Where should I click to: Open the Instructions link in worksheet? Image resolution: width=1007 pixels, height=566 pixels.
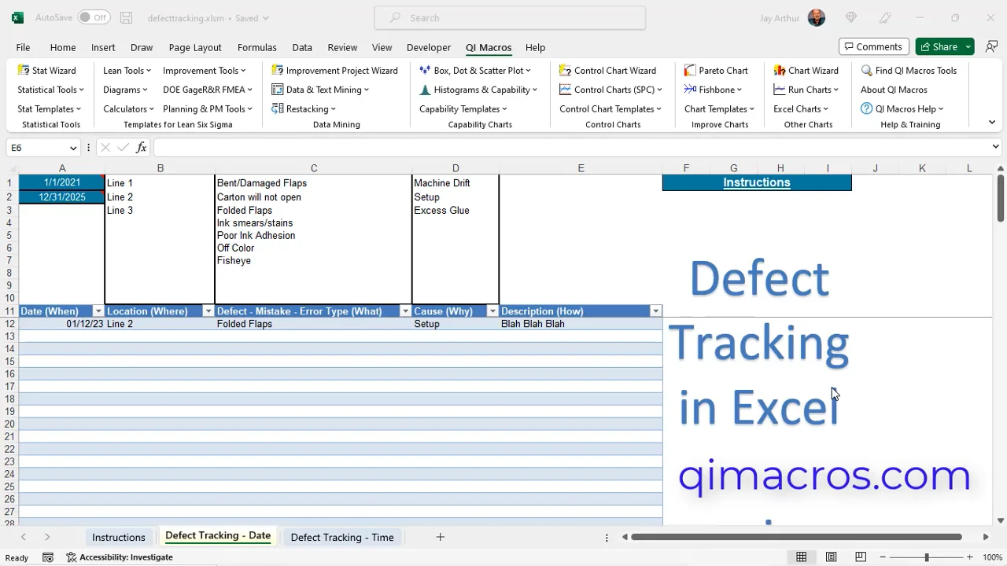[757, 182]
